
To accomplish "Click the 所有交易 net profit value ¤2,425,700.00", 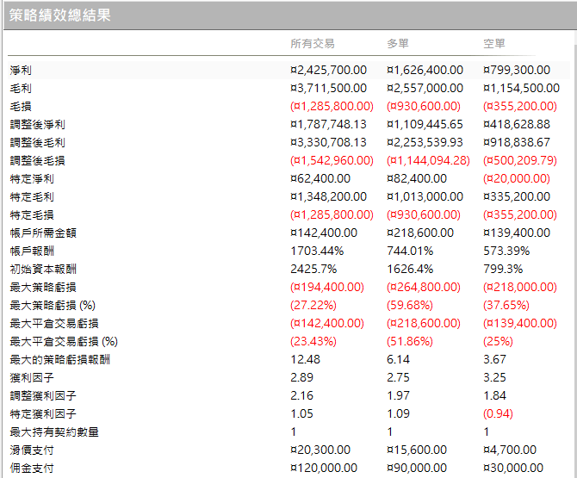I will click(x=328, y=70).
